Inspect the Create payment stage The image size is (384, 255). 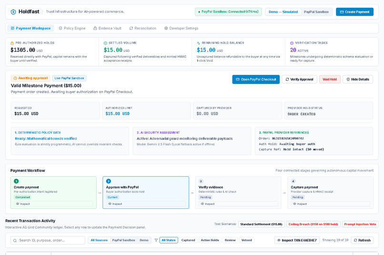[x=53, y=204]
